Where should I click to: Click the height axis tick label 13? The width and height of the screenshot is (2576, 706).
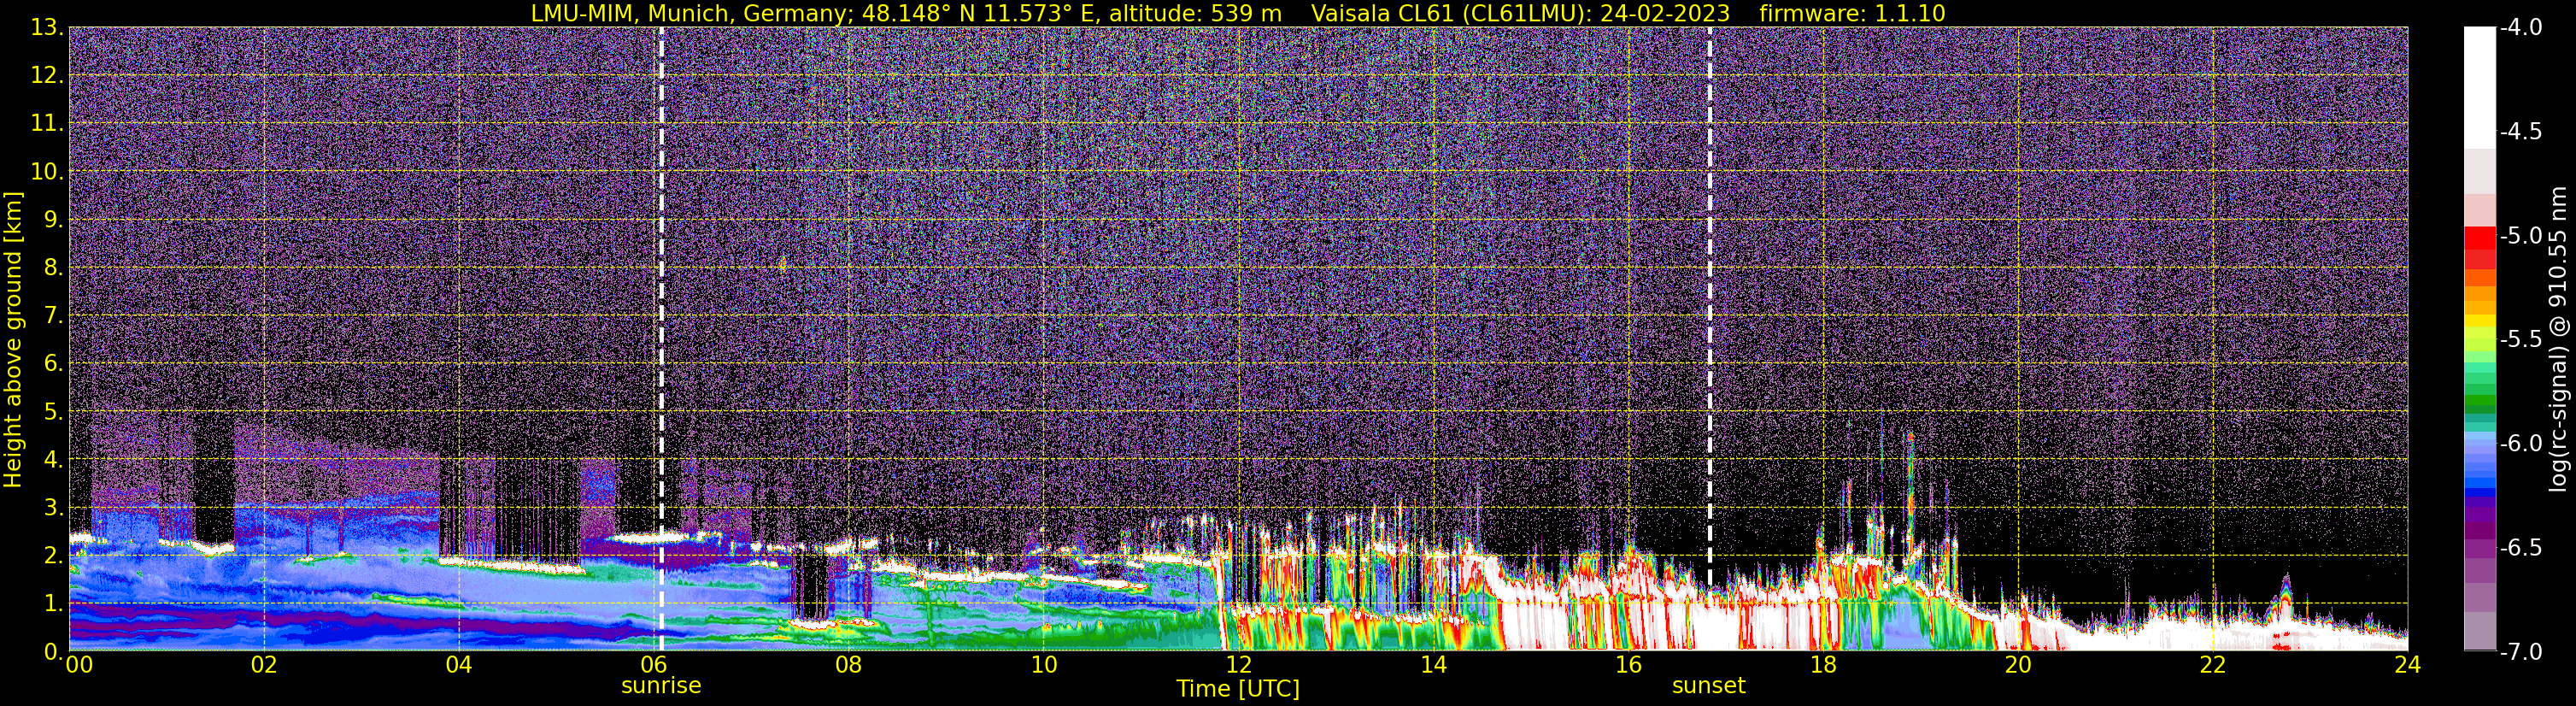[46, 28]
